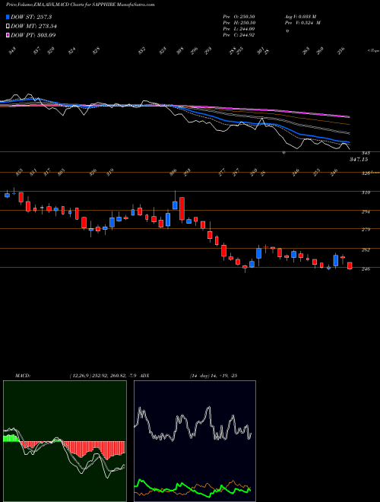Click the ADX label above the panel
The height and width of the screenshot is (502, 380).
click(144, 375)
